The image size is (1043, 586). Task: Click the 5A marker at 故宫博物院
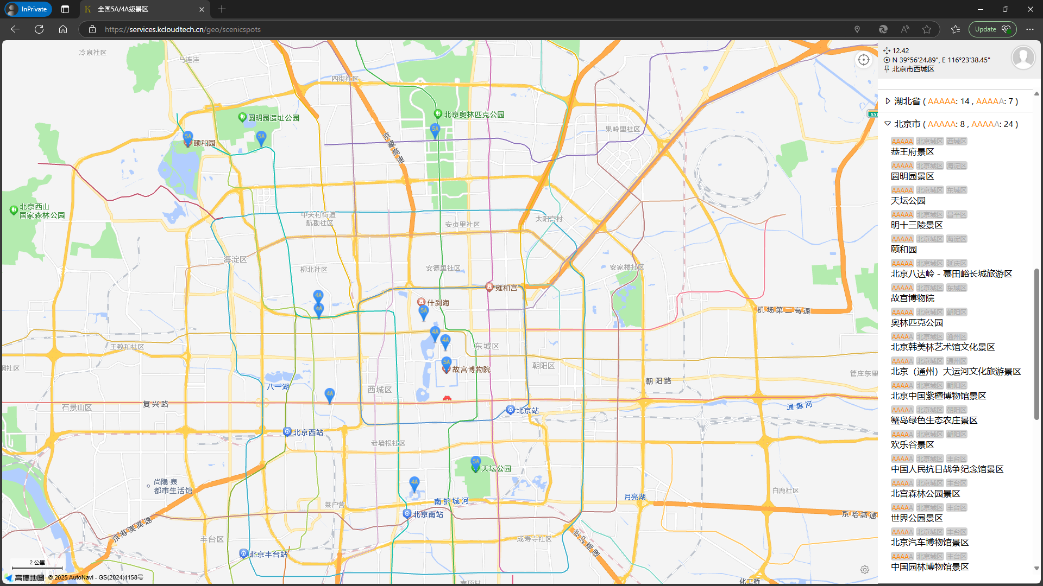tap(446, 362)
